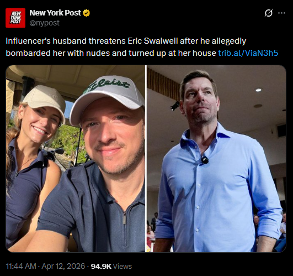Open the New York Post display name

click(55, 13)
